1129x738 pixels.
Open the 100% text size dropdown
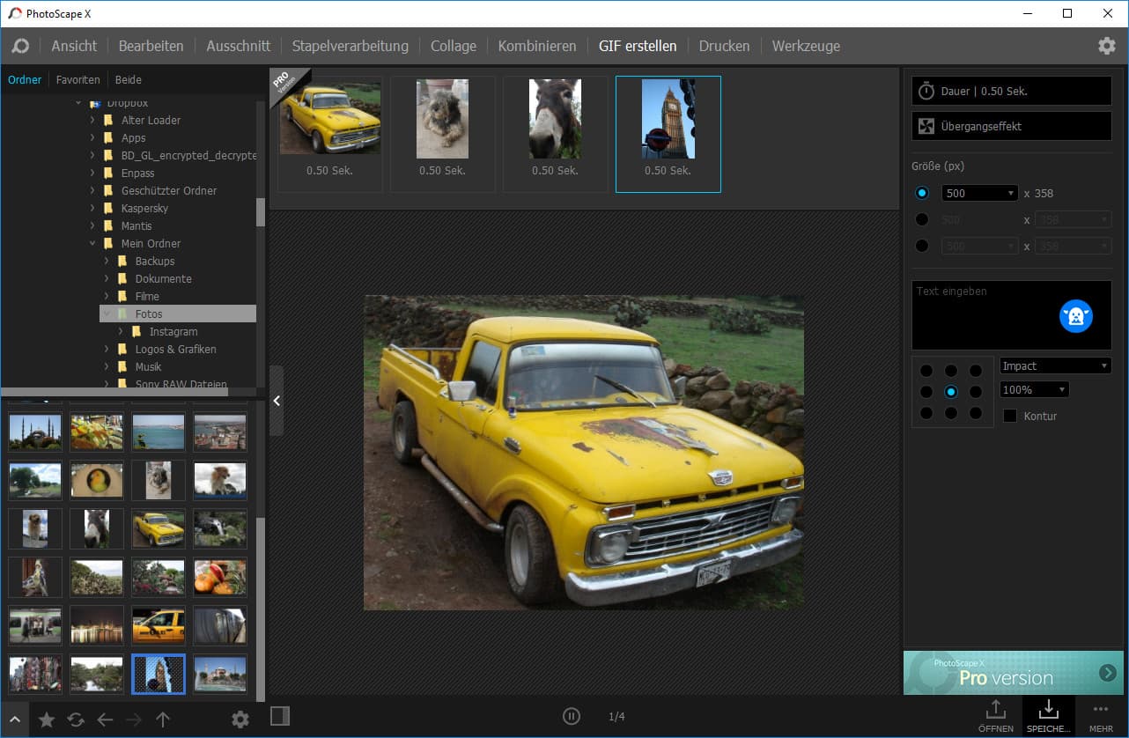[x=1034, y=389]
